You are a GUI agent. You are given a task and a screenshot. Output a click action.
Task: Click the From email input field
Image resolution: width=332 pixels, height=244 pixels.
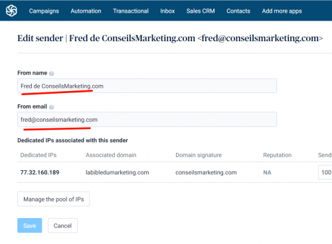coord(147,120)
